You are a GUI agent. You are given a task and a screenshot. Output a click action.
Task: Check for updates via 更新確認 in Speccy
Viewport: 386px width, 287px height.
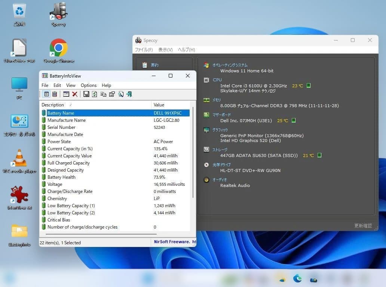tap(364, 226)
